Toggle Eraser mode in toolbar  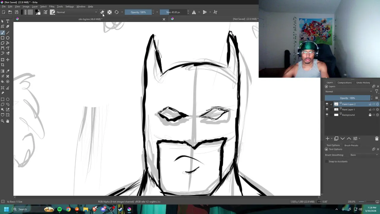[102, 12]
